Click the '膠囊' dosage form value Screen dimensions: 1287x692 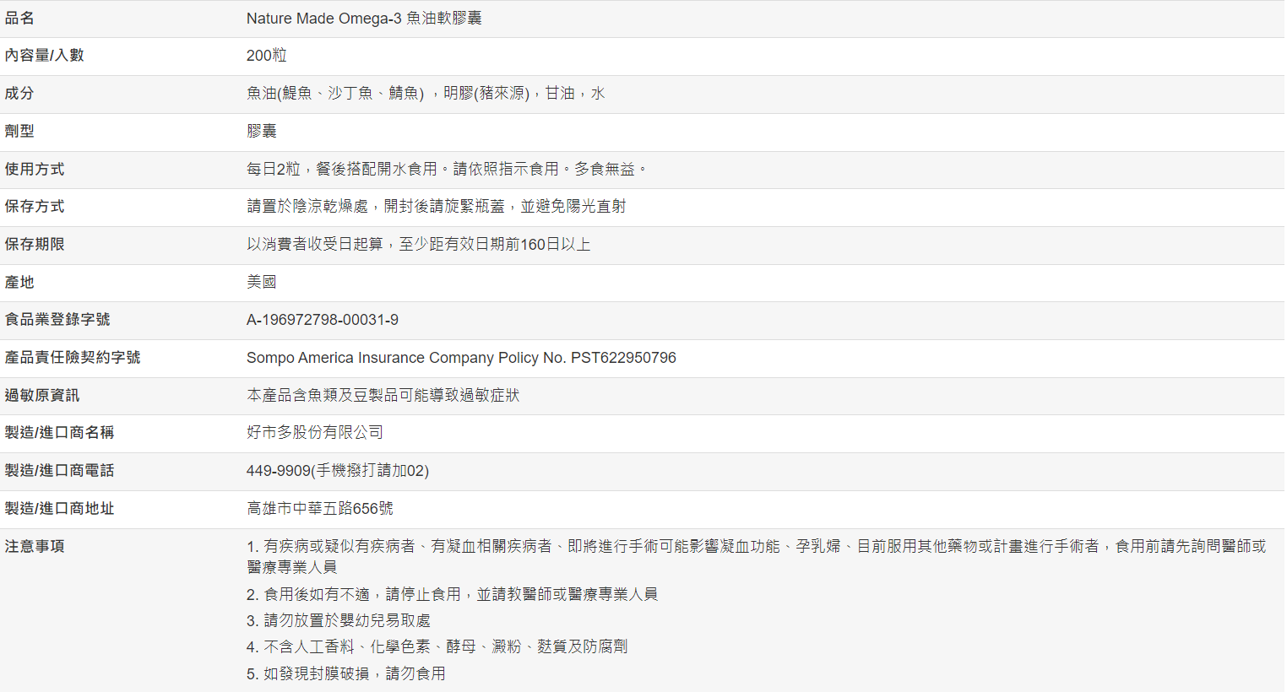pos(261,132)
